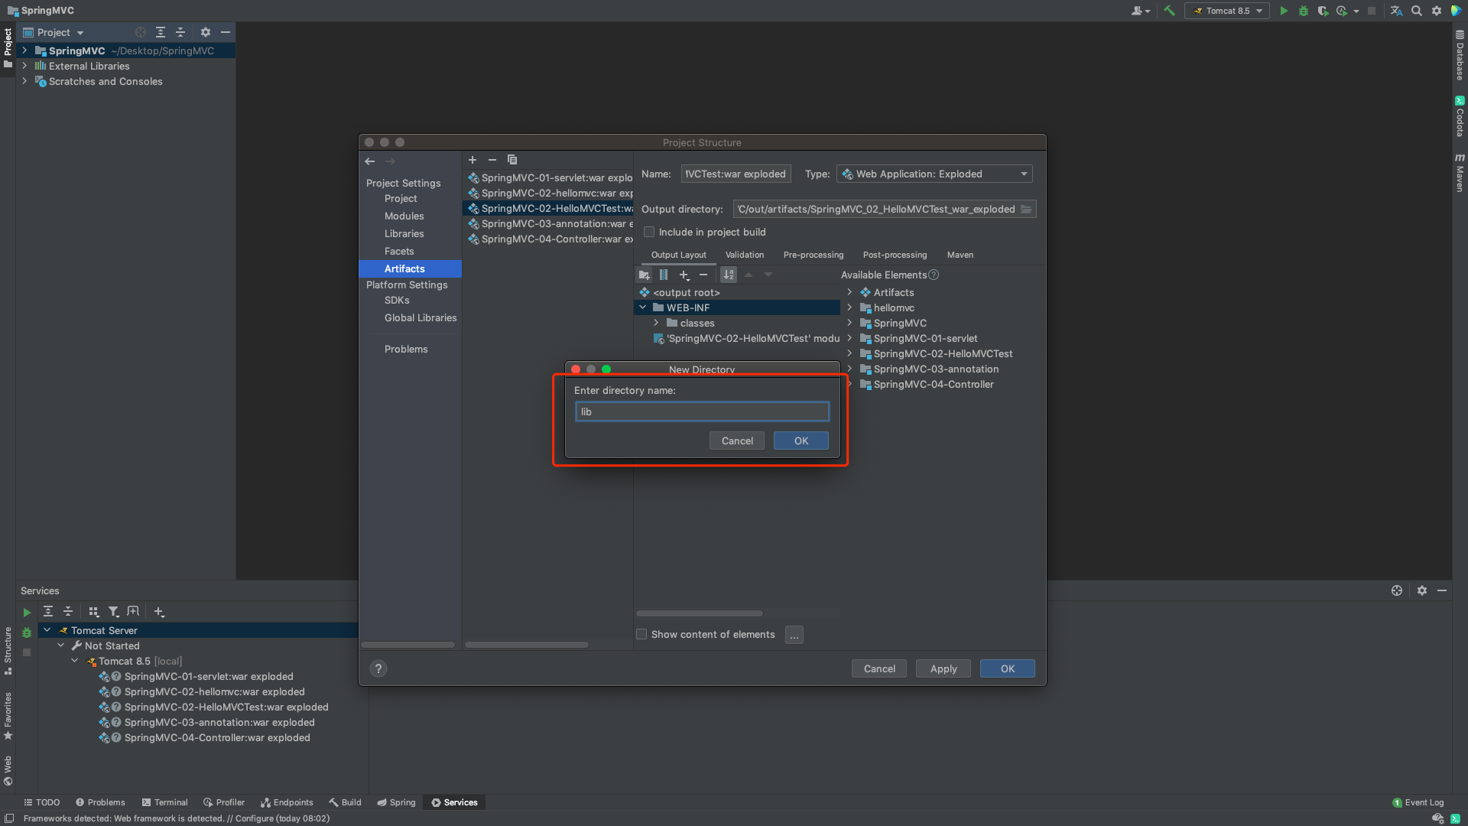This screenshot has height=826, width=1468.
Task: Switch to the Validation tab
Action: pyautogui.click(x=744, y=255)
